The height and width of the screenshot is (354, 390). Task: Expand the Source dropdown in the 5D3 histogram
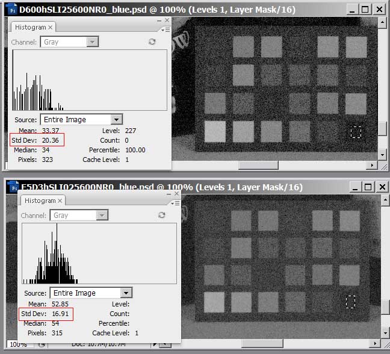pos(126,293)
